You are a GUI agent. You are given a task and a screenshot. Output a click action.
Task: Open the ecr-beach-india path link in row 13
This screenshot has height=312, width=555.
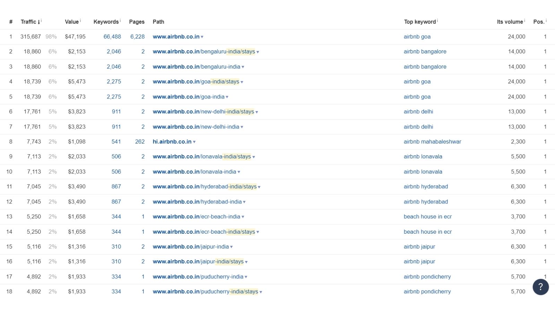196,216
